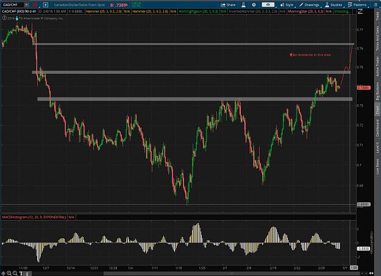Click the scroll left arrow at bottom right

tap(362, 274)
